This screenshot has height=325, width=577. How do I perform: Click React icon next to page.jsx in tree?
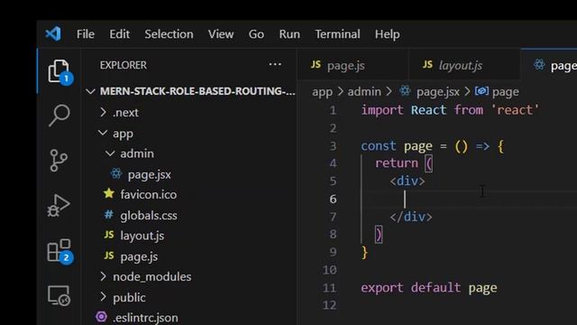pyautogui.click(x=116, y=173)
